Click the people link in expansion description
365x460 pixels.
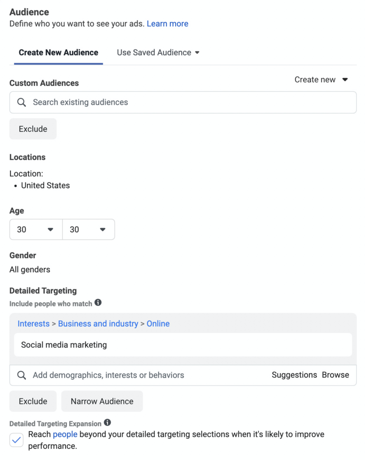click(65, 434)
